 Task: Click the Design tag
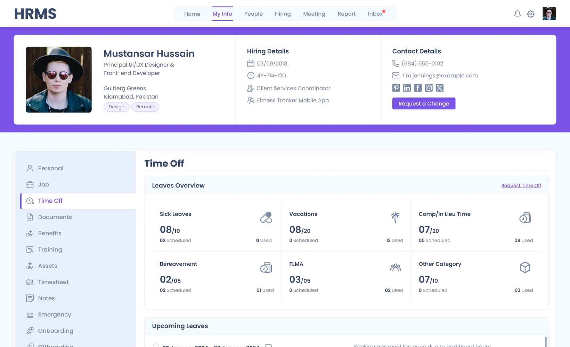click(x=116, y=107)
